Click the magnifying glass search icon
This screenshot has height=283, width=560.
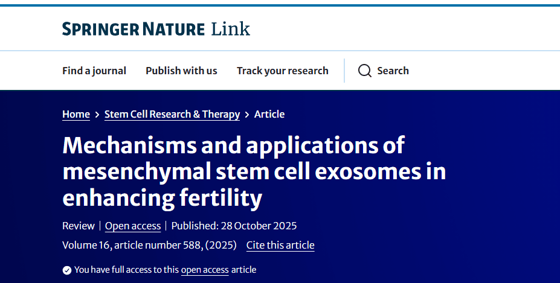[x=364, y=71]
